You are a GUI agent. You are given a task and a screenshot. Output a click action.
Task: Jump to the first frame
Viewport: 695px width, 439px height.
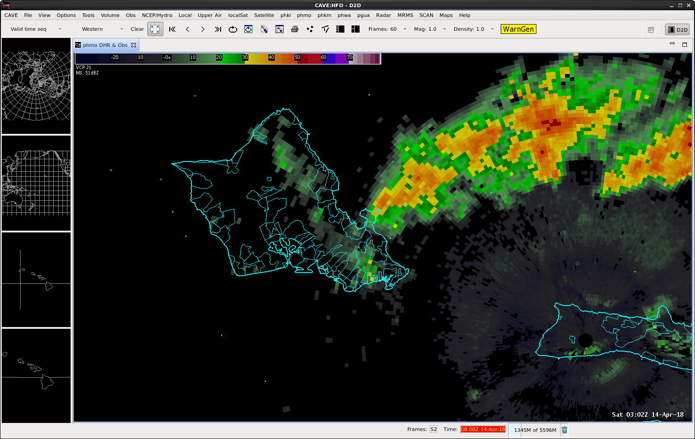172,29
